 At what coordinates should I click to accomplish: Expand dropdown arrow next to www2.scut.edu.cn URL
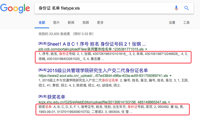click(171, 76)
